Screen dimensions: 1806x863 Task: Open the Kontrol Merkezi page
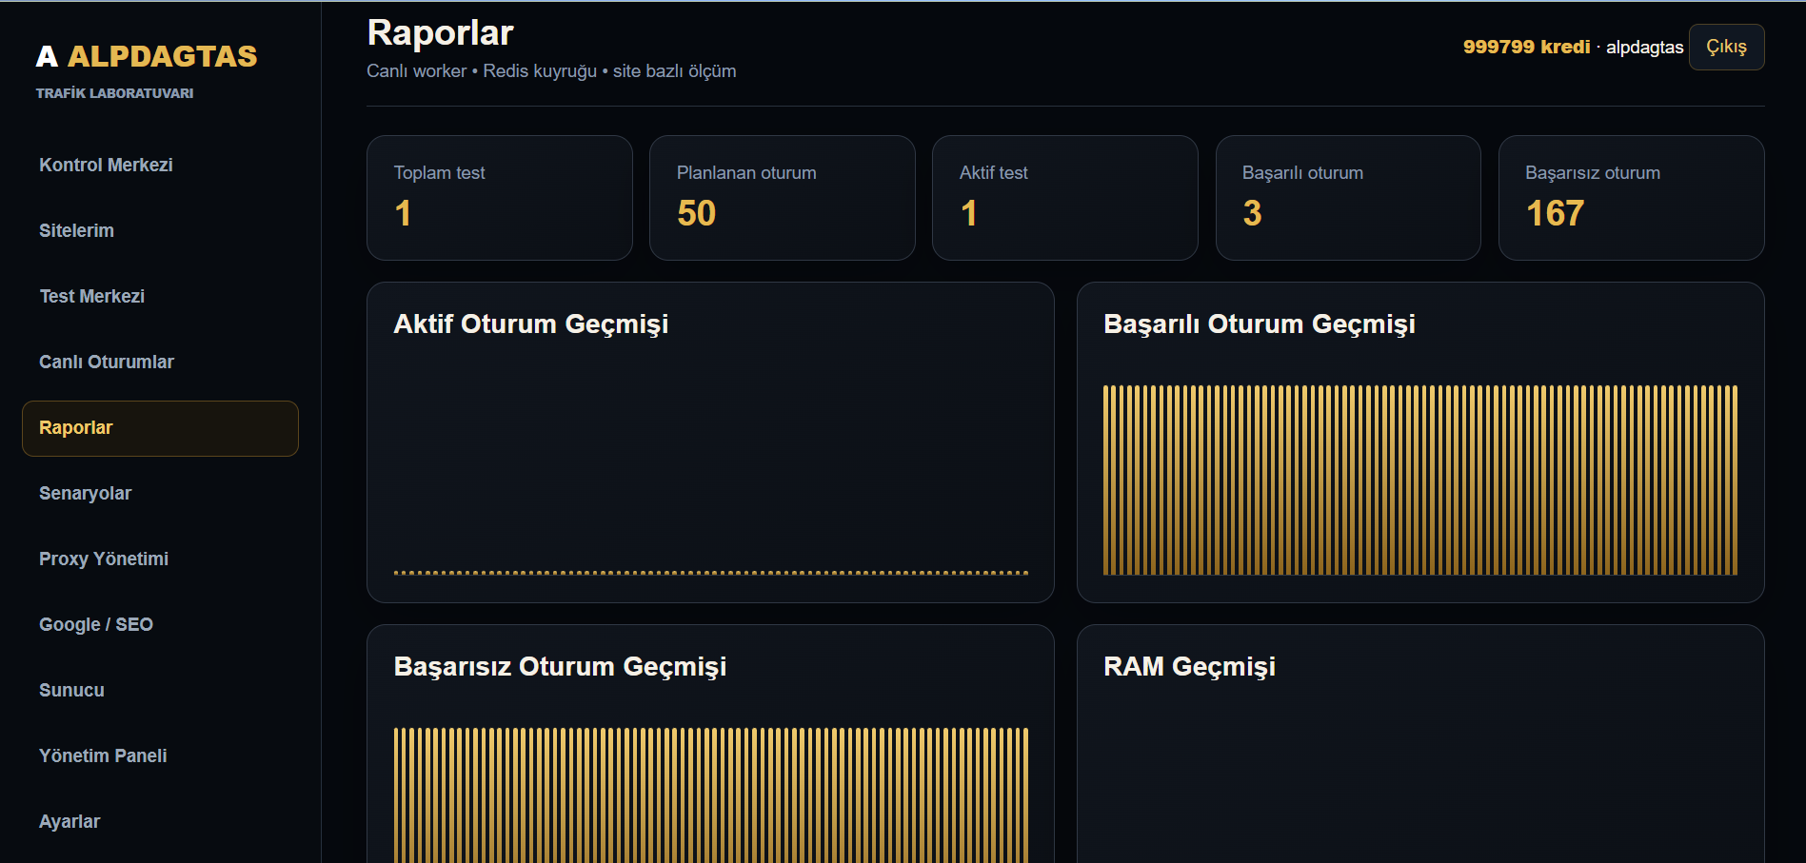[160, 166]
